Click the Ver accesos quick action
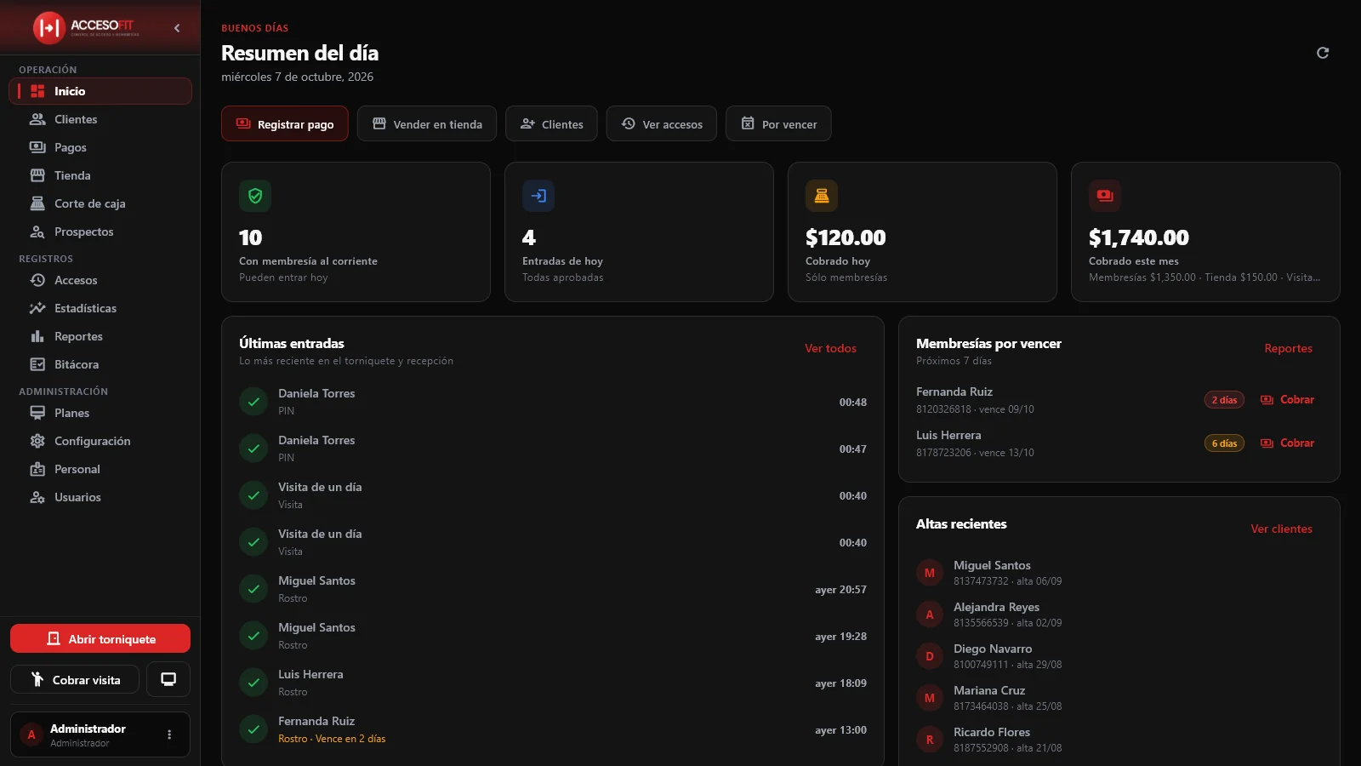 [x=662, y=123]
